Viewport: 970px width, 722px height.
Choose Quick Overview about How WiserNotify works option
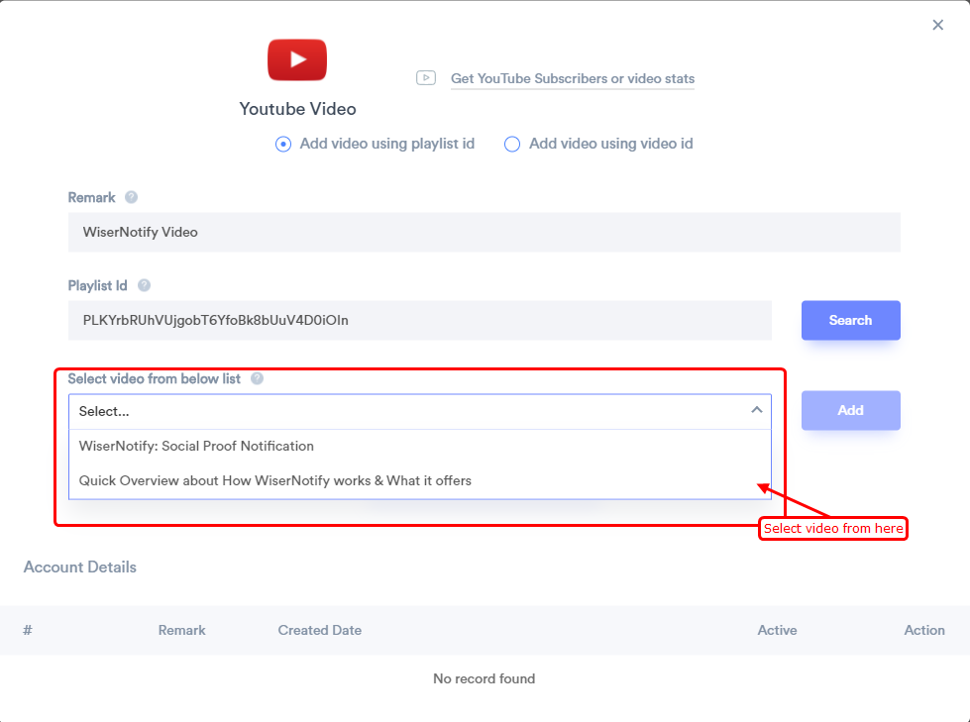[x=419, y=481]
